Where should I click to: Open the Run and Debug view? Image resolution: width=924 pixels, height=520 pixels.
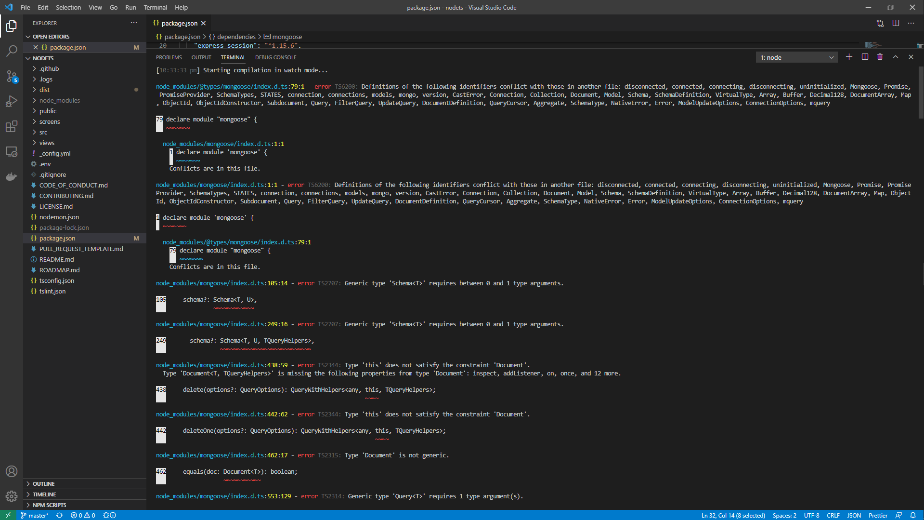pos(12,101)
